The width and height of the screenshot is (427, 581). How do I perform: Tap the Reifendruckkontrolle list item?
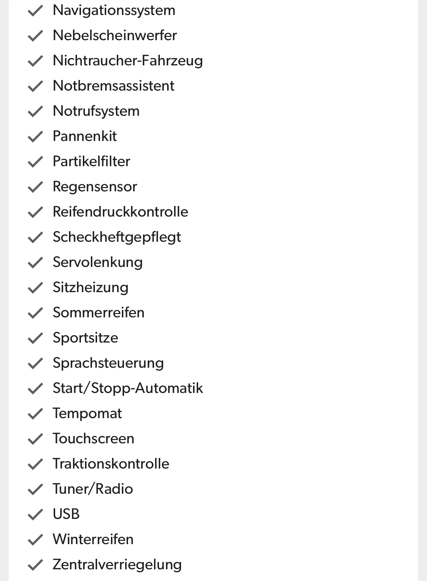pyautogui.click(x=120, y=212)
